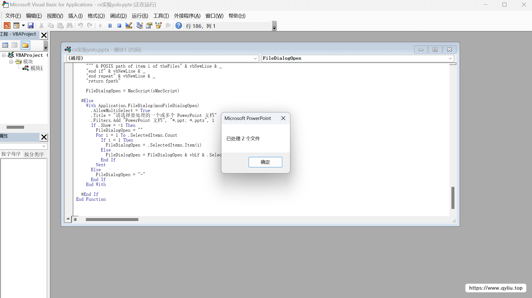Image resolution: width=532 pixels, height=298 pixels.
Task: Collapse the 模块 folder node
Action: (11, 62)
